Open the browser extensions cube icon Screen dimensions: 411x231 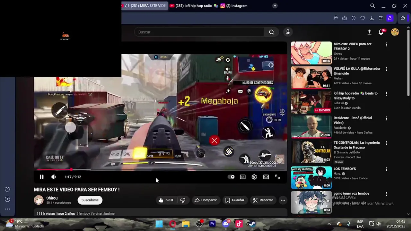403,18
